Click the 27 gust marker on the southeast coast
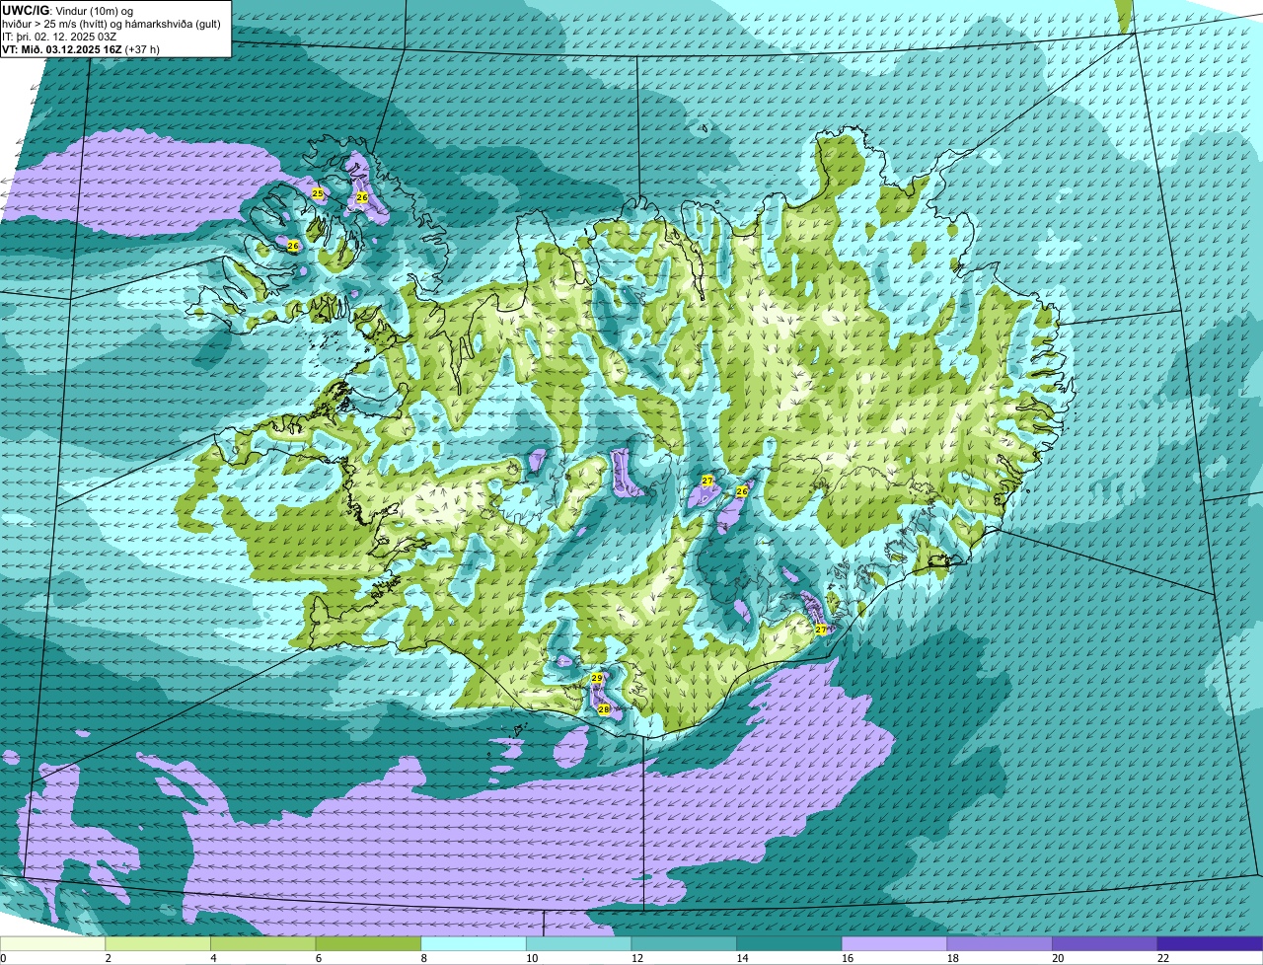The width and height of the screenshot is (1263, 965). pyautogui.click(x=821, y=630)
